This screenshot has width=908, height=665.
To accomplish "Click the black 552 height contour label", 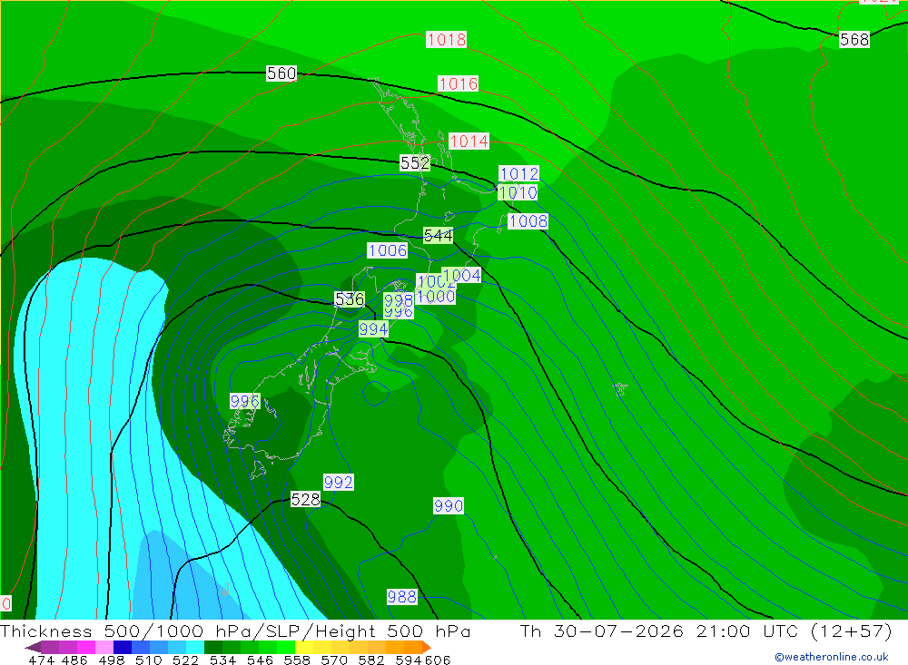I will click(x=415, y=163).
